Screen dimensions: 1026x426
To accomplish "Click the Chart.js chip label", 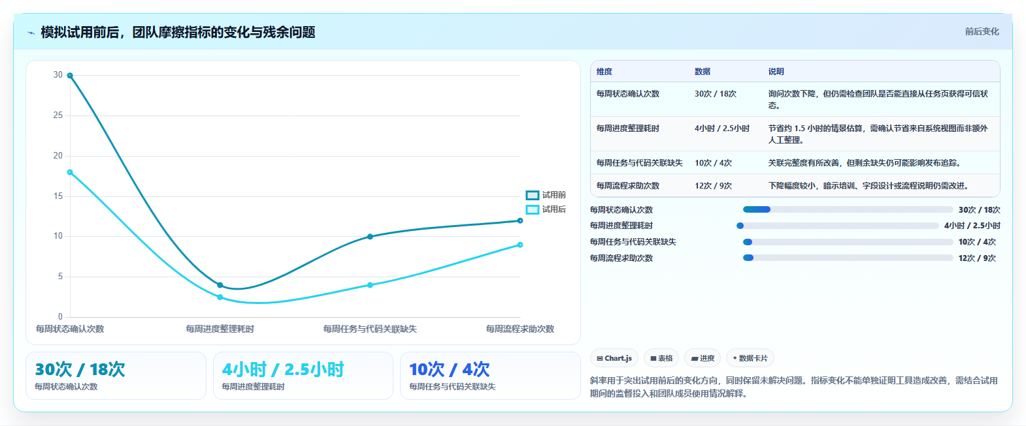I will pos(618,358).
